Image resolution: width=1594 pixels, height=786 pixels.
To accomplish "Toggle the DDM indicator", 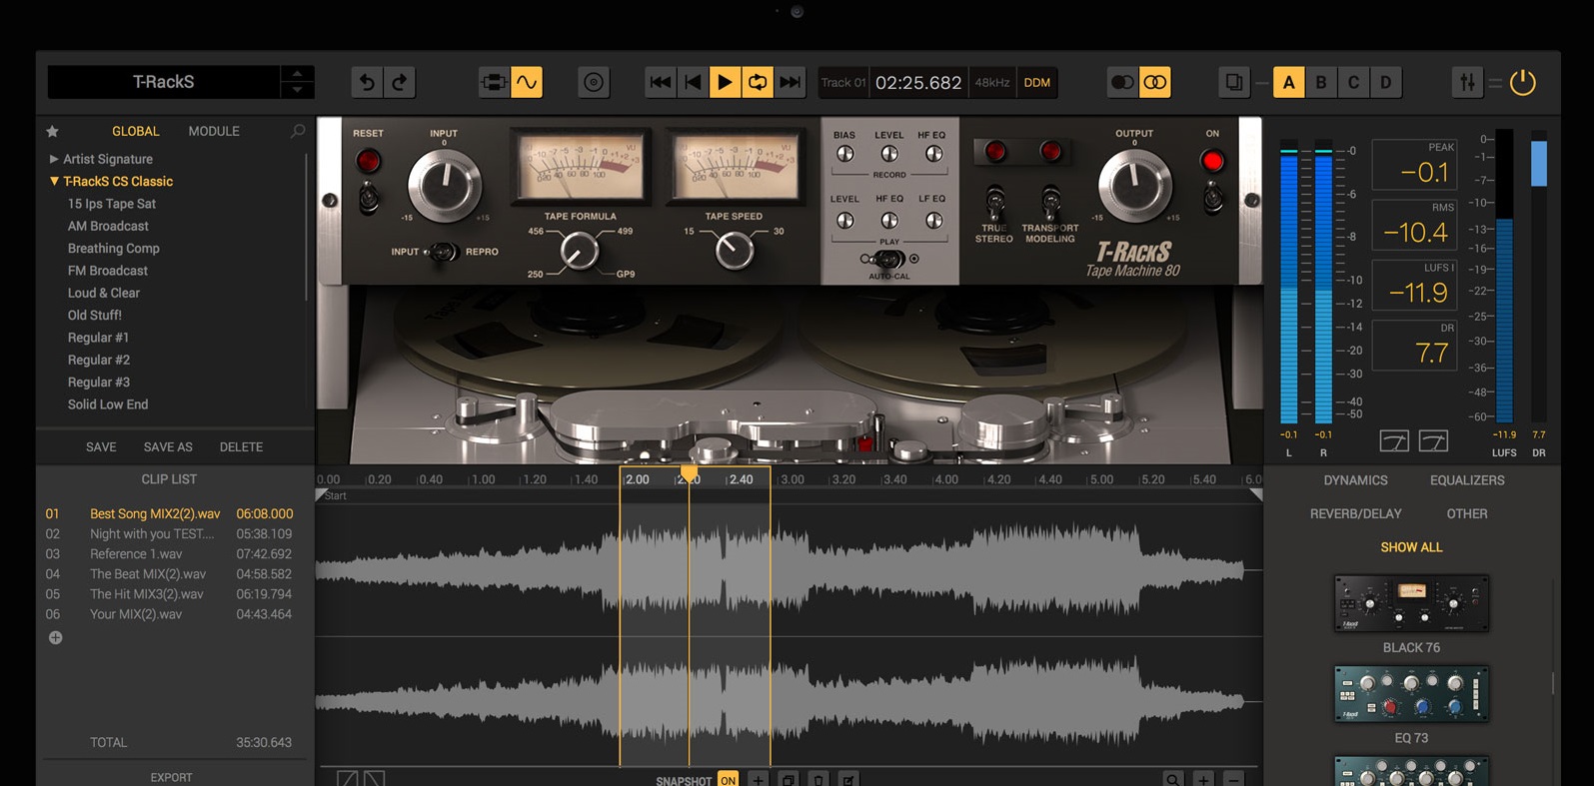I will pos(1037,82).
